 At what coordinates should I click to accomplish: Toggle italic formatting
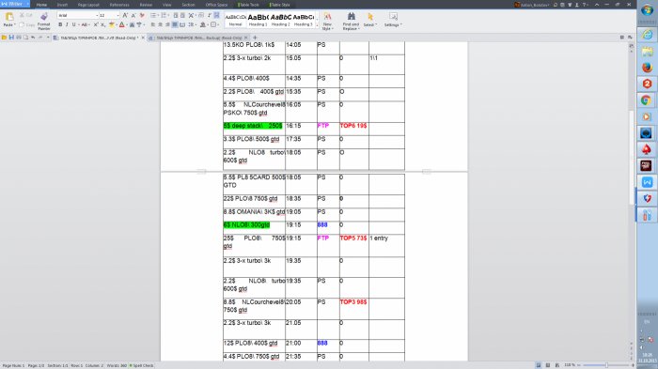(x=67, y=24)
